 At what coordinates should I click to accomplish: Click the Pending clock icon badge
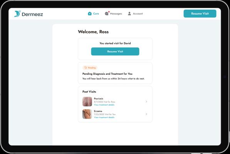(86, 68)
